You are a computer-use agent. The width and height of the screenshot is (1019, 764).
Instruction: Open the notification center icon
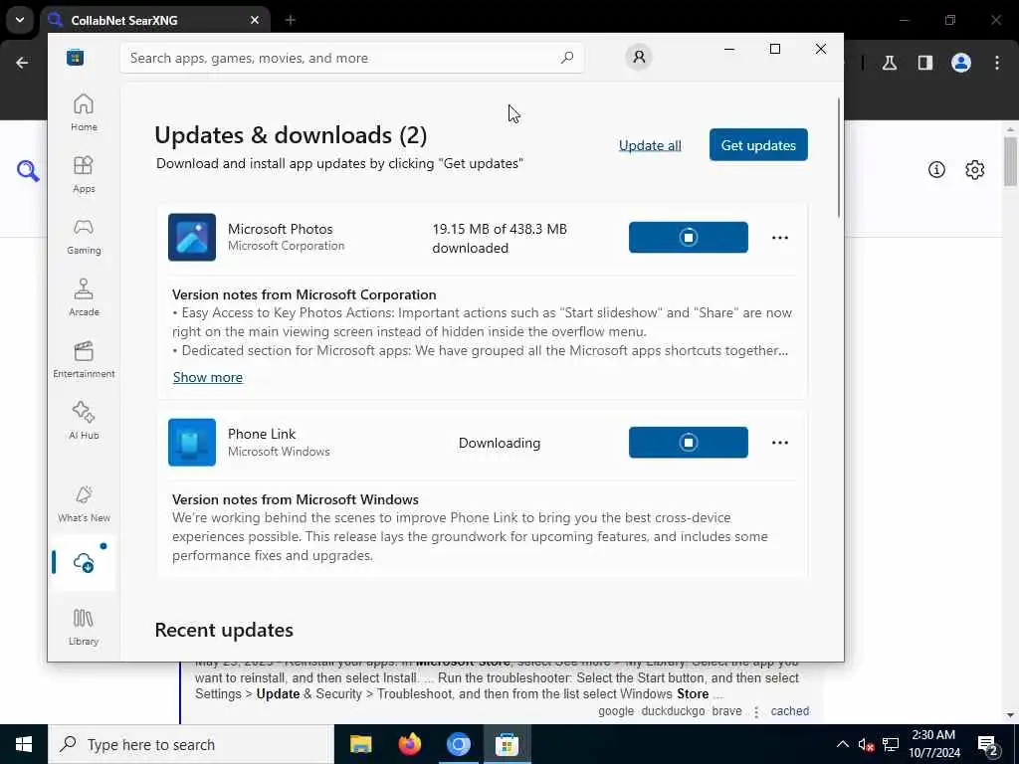click(x=988, y=744)
